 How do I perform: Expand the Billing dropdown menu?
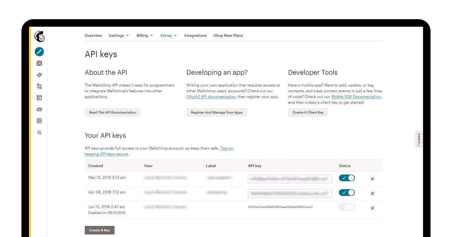click(x=145, y=35)
